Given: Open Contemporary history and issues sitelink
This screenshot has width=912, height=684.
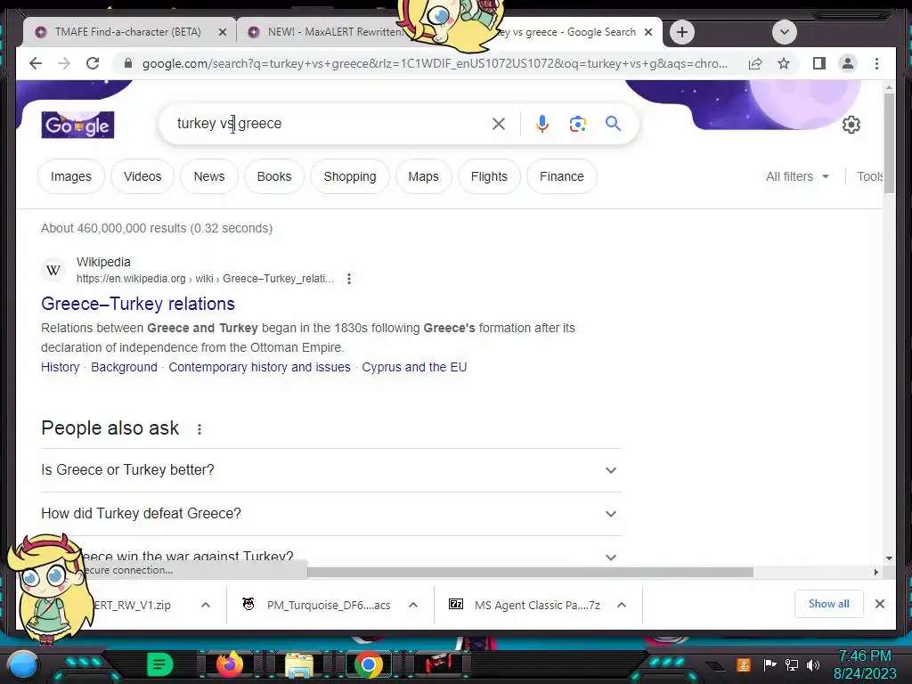Looking at the screenshot, I should [x=259, y=367].
